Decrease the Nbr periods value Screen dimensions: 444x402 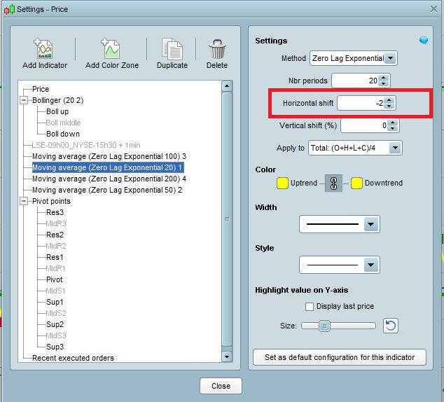click(x=383, y=83)
